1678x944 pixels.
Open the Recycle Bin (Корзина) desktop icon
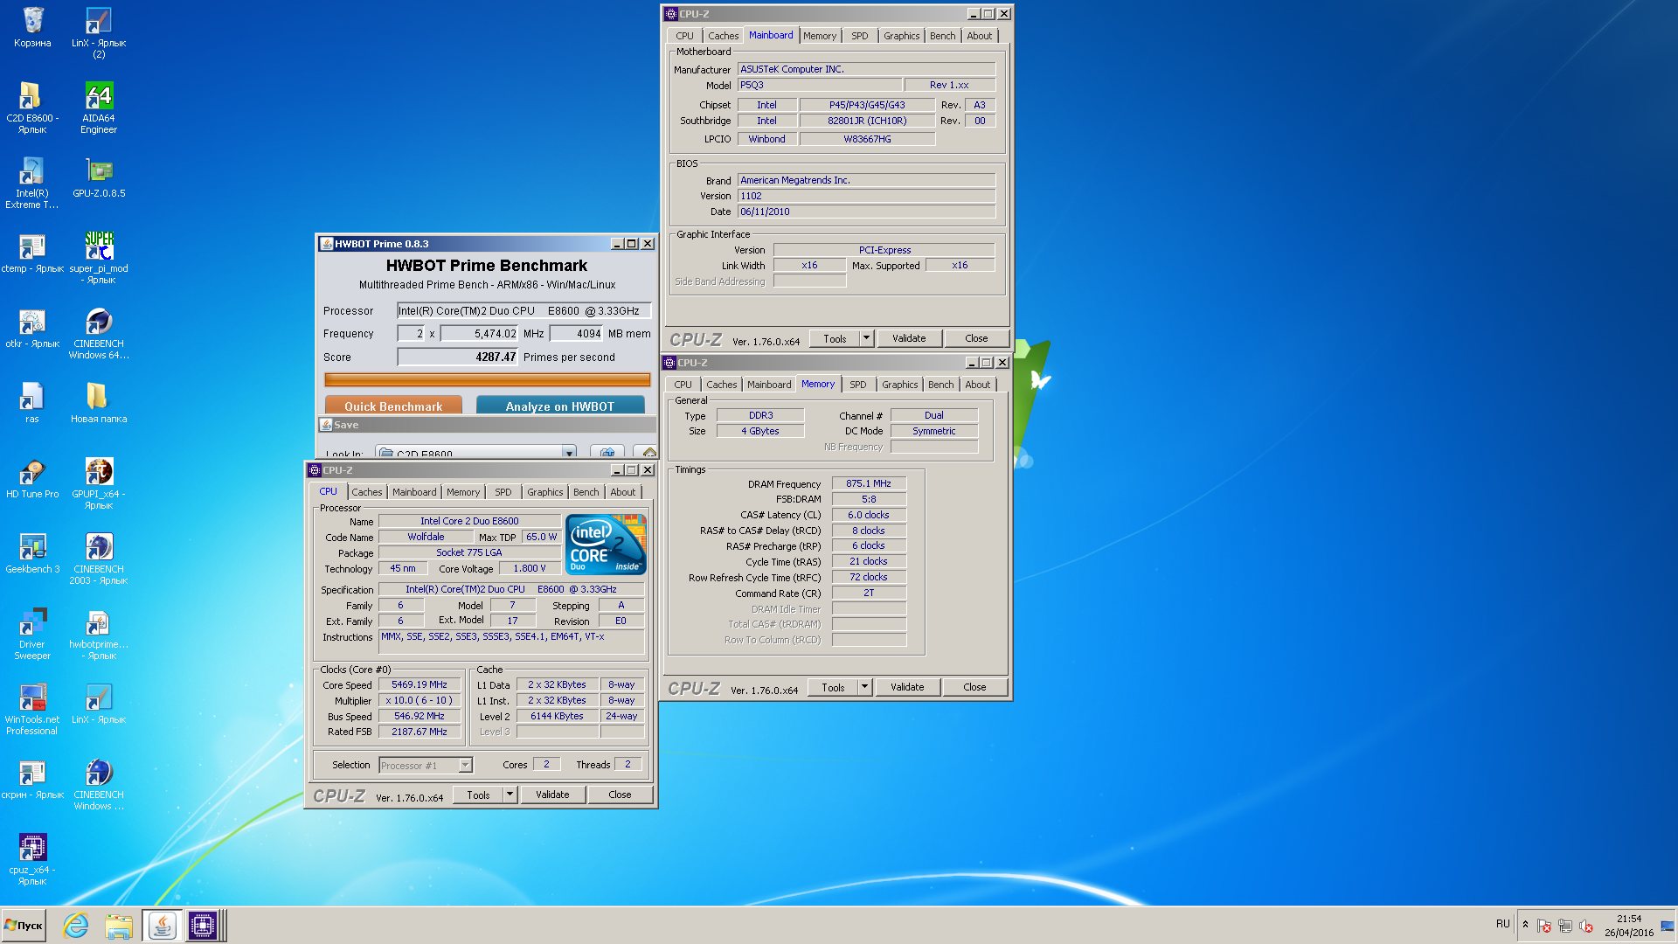[32, 27]
